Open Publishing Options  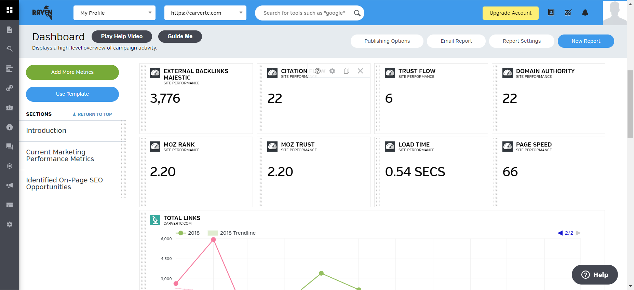(x=387, y=41)
